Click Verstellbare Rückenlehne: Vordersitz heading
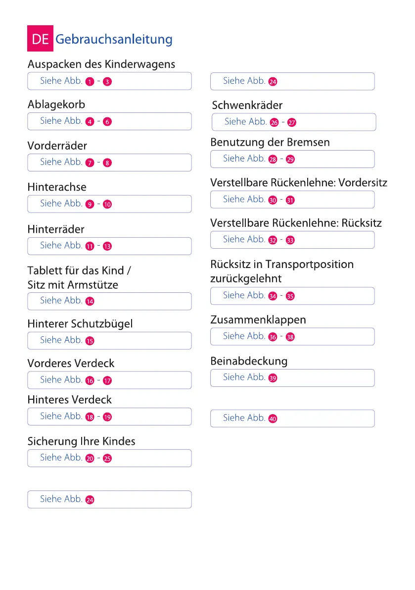This screenshot has height=590, width=415. click(x=299, y=183)
